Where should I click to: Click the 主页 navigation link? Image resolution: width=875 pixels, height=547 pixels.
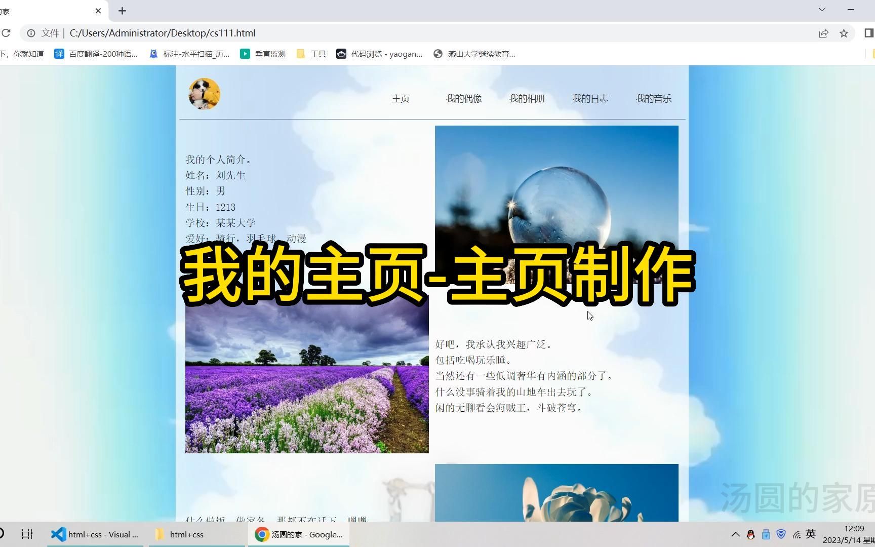point(401,98)
